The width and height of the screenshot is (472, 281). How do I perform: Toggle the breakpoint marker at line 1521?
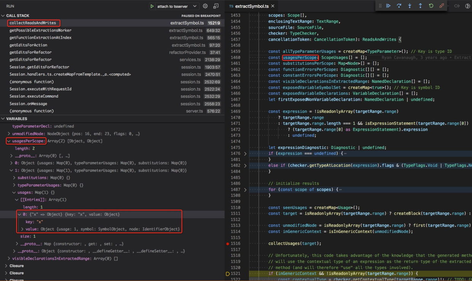click(228, 273)
